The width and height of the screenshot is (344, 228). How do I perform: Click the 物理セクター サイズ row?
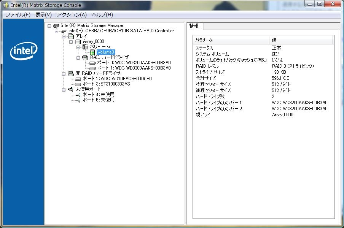pyautogui.click(x=263, y=84)
